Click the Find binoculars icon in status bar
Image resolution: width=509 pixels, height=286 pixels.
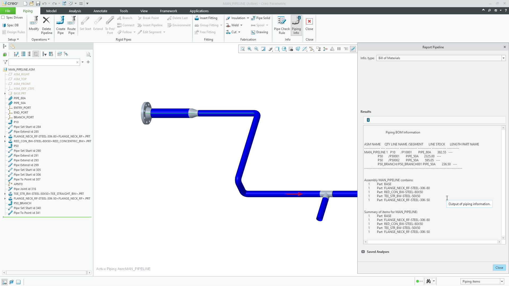pos(428,281)
